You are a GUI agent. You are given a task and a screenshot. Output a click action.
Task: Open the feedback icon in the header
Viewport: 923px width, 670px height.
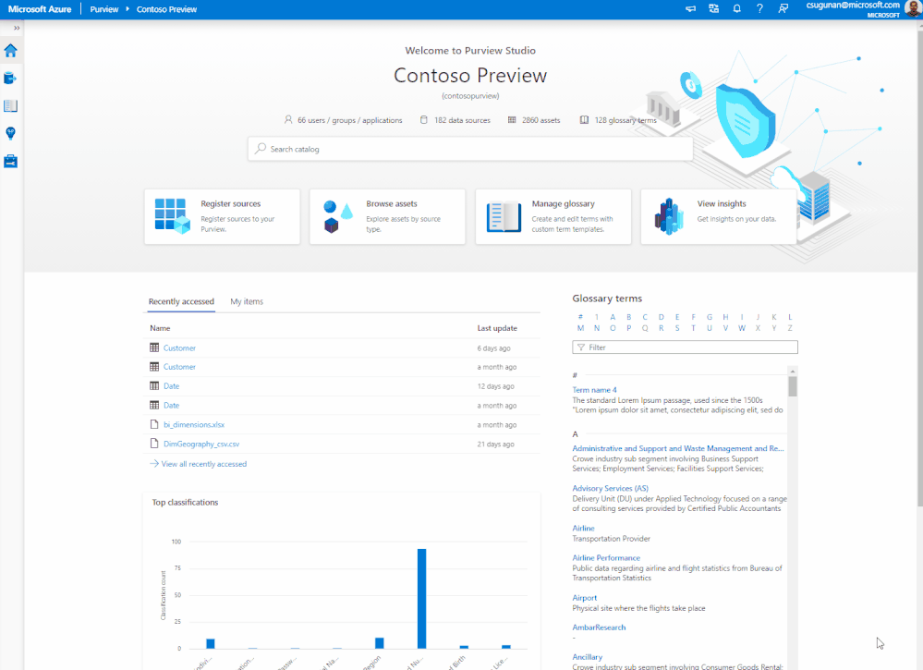click(x=783, y=9)
